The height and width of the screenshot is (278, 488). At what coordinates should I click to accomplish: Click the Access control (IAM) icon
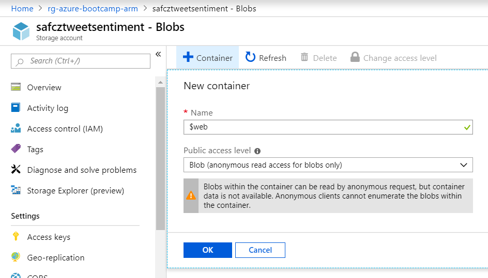click(x=16, y=128)
